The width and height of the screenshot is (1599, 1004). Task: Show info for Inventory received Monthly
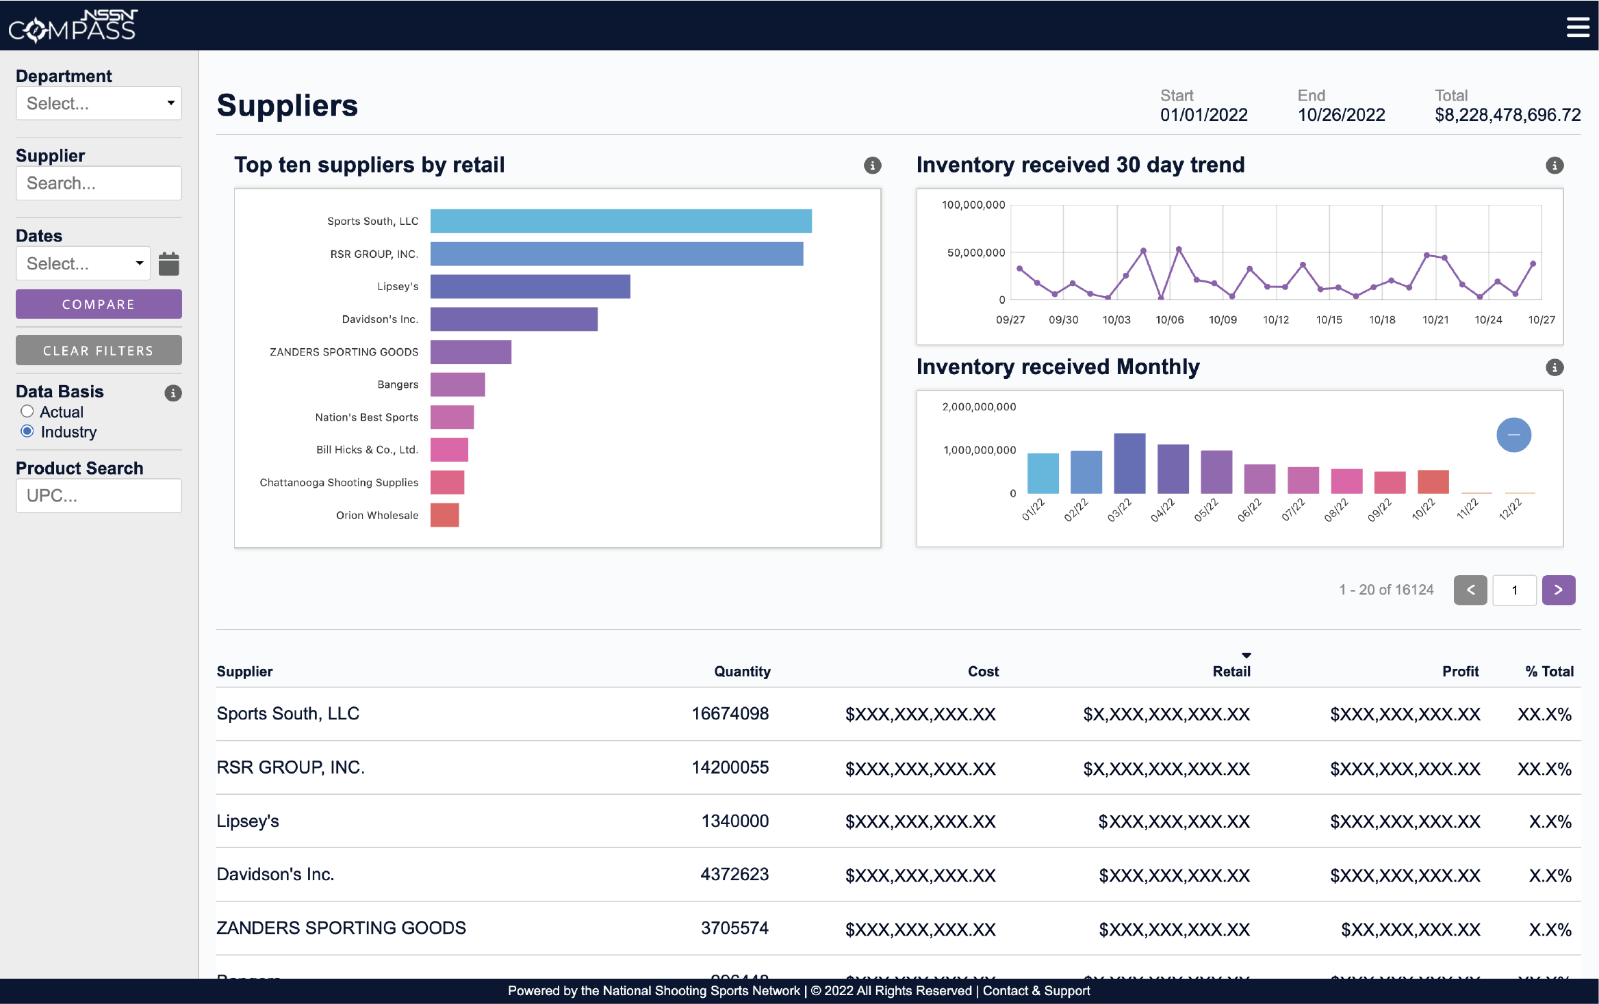click(x=1555, y=367)
